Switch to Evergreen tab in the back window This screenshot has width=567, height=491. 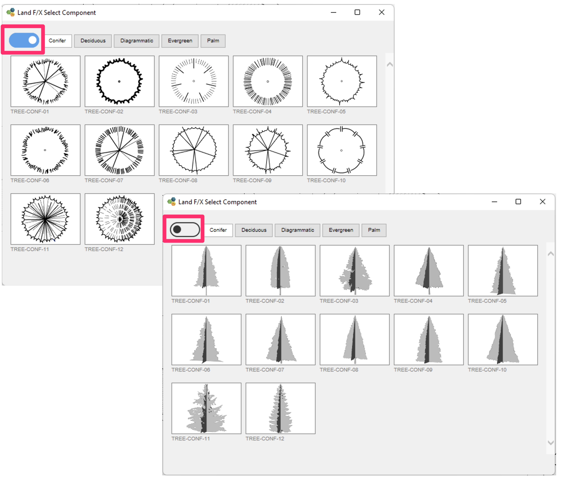(x=180, y=41)
